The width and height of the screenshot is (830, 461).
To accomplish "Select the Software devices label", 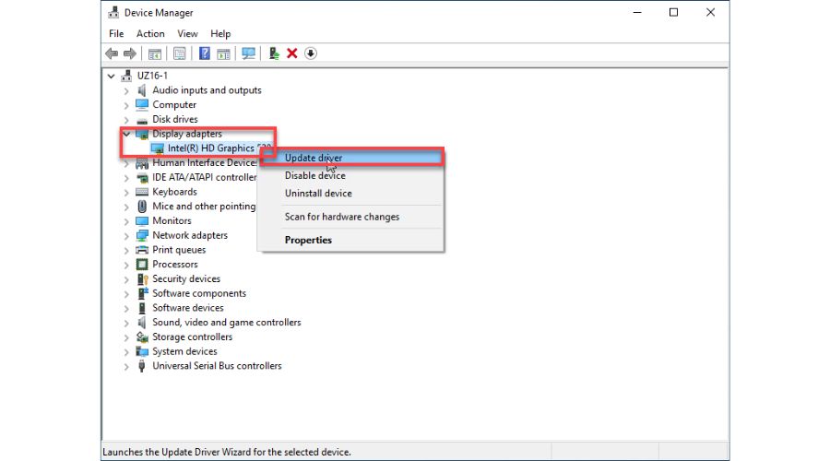I will pos(188,308).
